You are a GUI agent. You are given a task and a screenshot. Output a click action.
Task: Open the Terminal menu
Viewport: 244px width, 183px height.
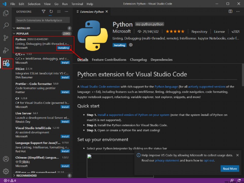(77, 4)
